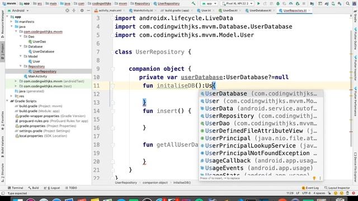The height and width of the screenshot is (201, 358).
Task: Open MainActivity in project tree
Action: click(x=35, y=76)
